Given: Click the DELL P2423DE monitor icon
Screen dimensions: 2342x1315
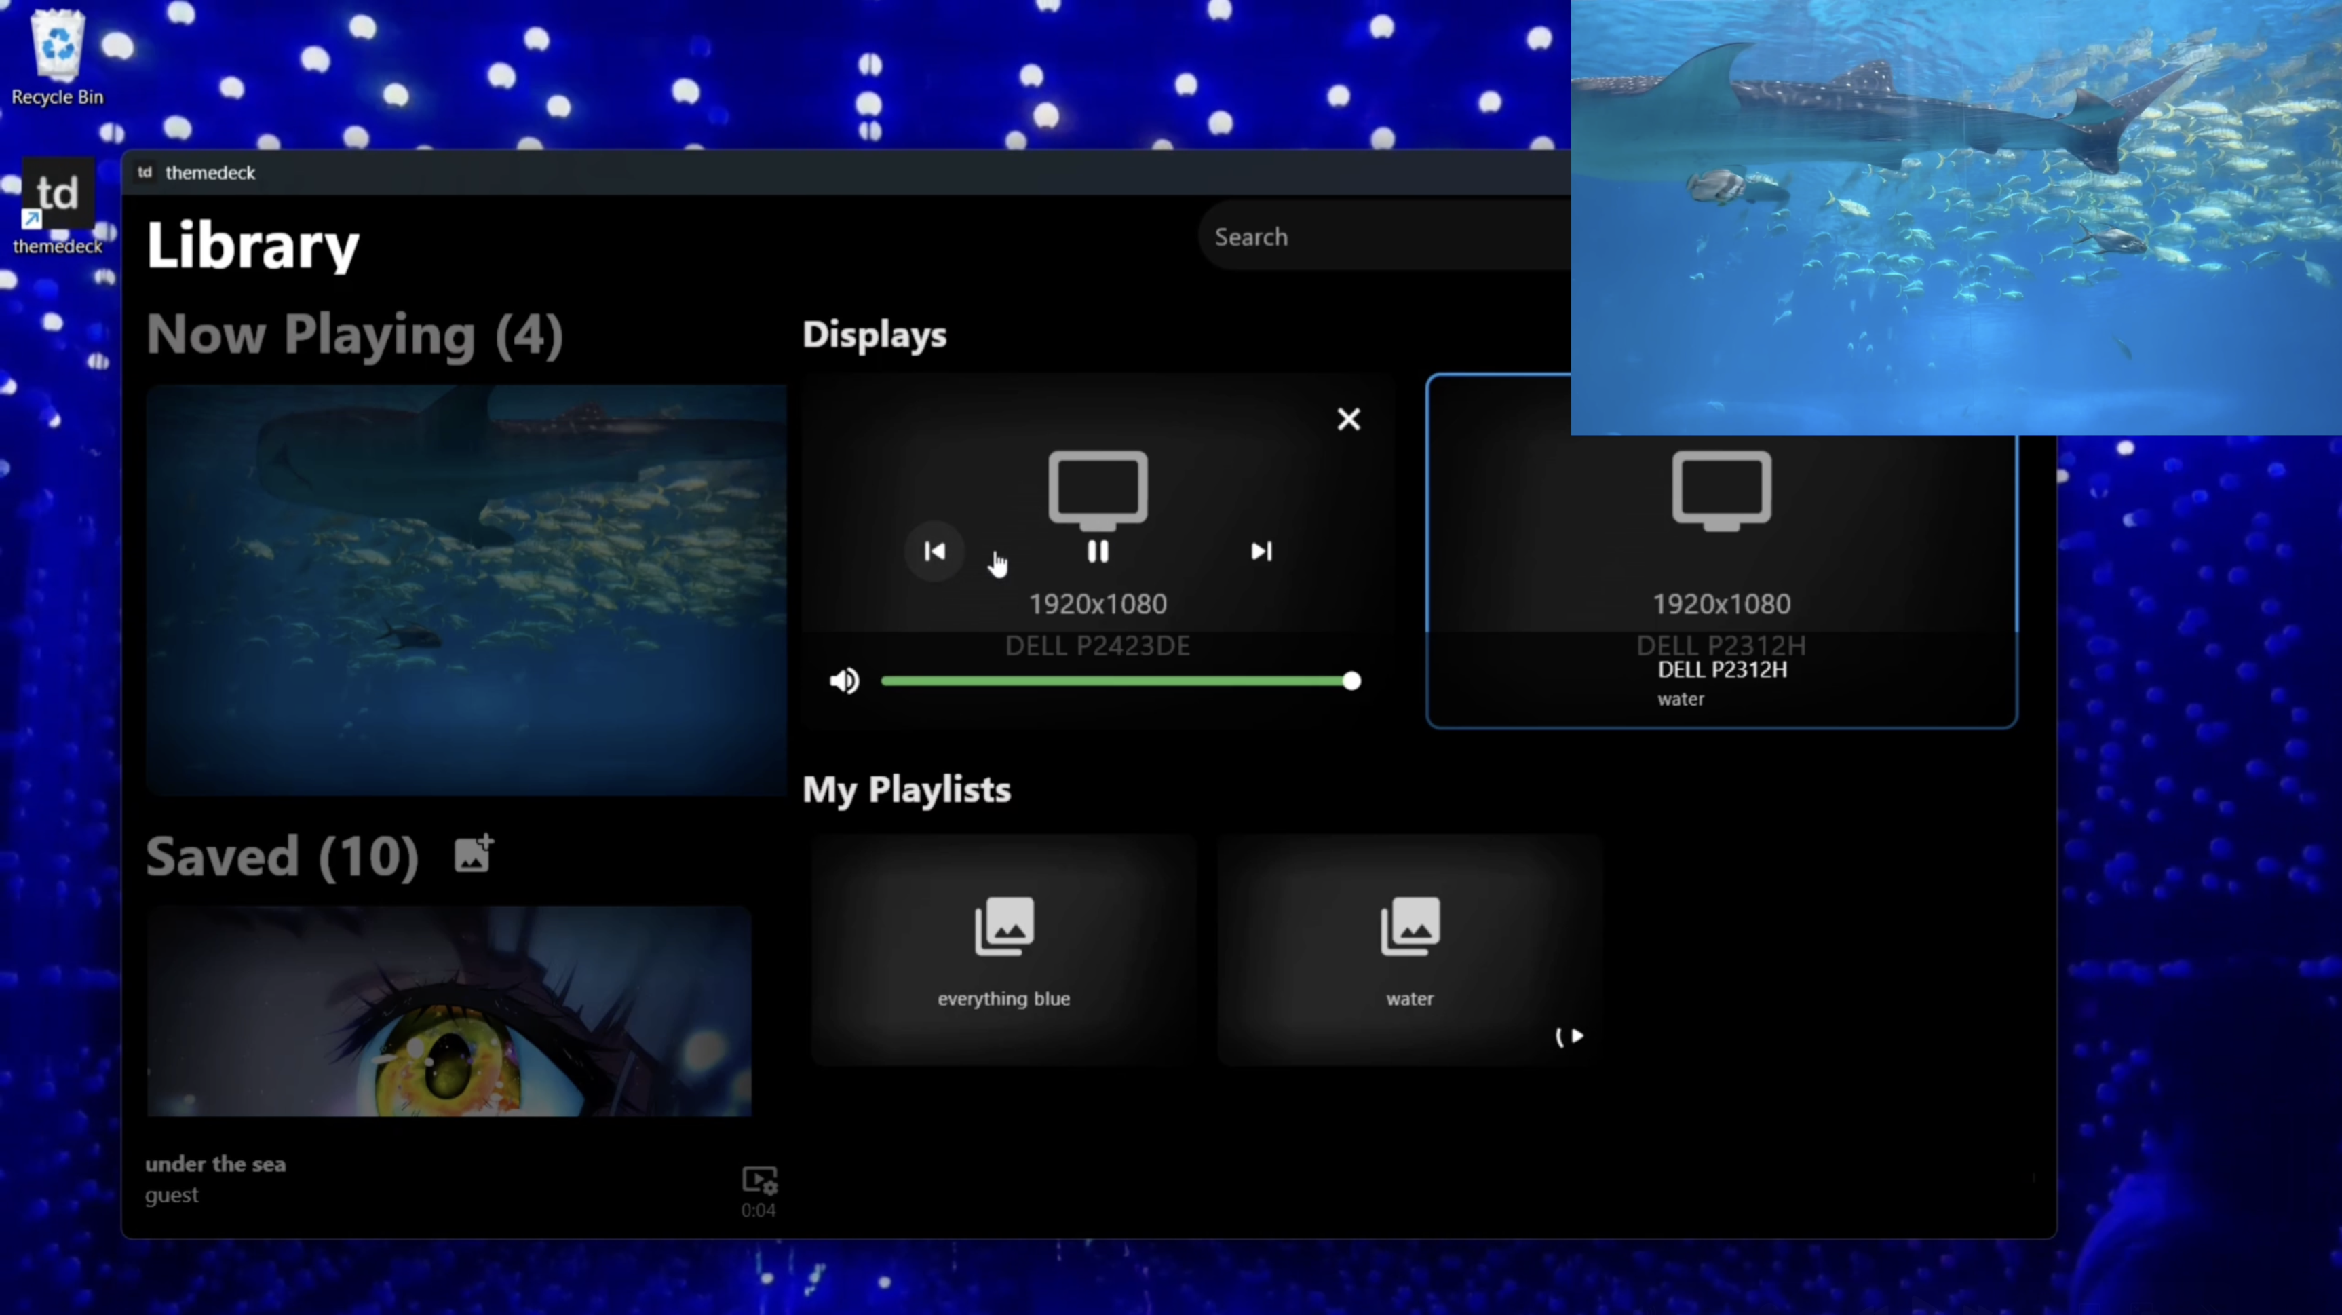Looking at the screenshot, I should point(1097,490).
